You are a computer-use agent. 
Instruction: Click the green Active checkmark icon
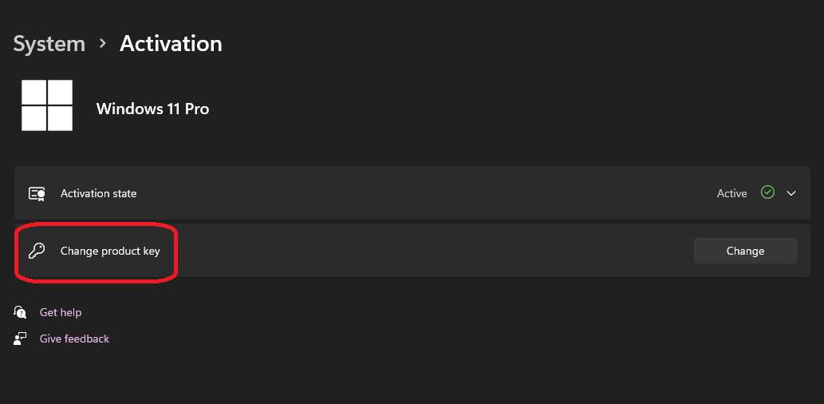[767, 192]
